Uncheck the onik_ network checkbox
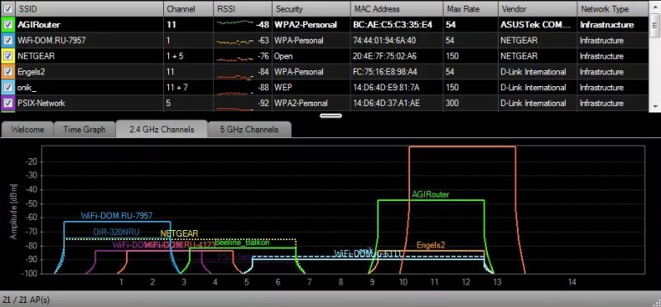 [x=8, y=88]
